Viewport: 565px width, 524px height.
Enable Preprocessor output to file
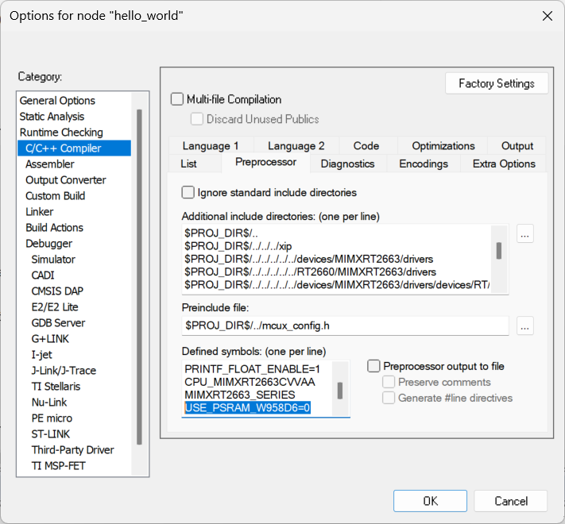pyautogui.click(x=373, y=366)
